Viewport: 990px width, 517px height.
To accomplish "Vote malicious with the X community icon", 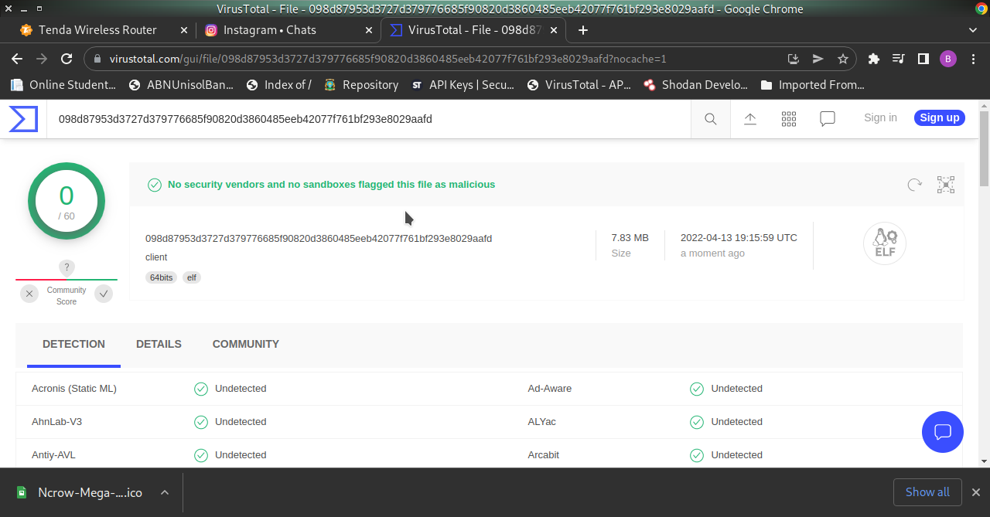I will [x=29, y=294].
